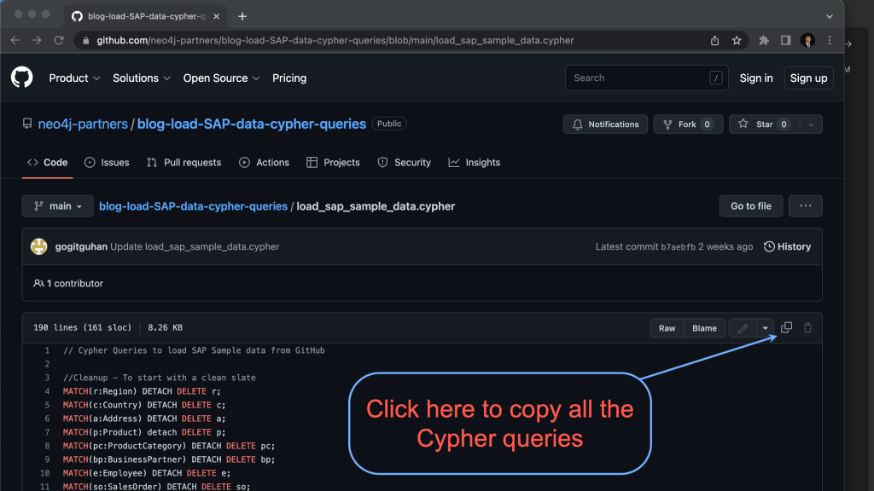View commit History of the file
The height and width of the screenshot is (491, 874).
787,246
